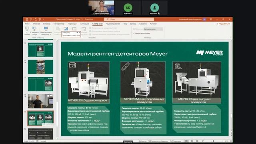Switch to the Рецензирование ribbon tab

pos(113,24)
